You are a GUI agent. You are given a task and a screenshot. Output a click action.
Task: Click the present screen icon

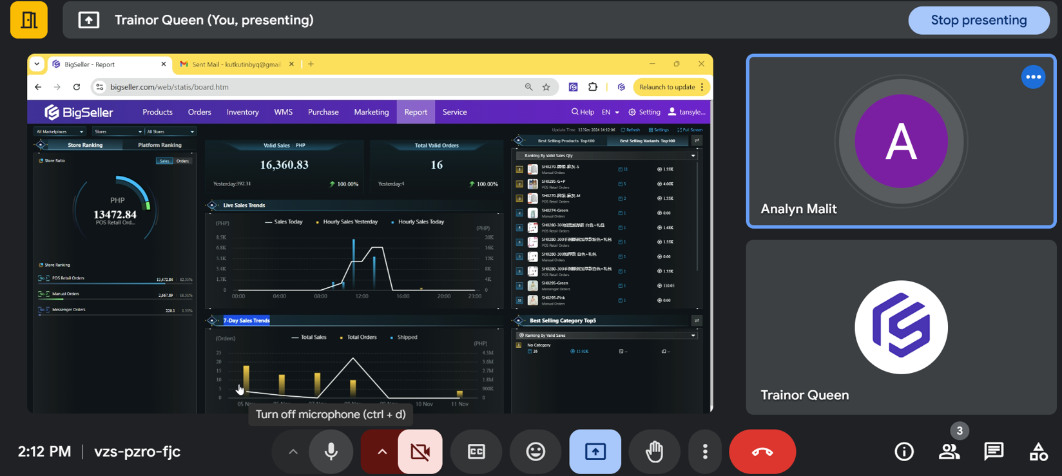point(595,452)
